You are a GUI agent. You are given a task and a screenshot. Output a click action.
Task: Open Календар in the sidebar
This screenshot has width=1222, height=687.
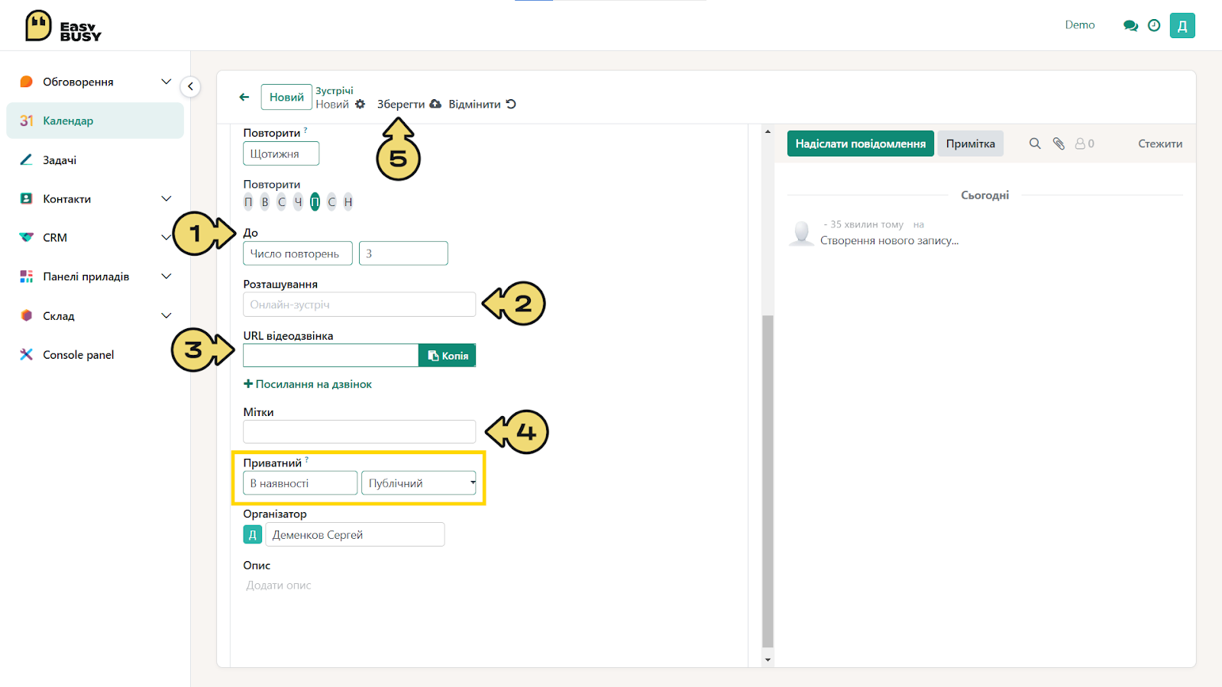(x=95, y=121)
